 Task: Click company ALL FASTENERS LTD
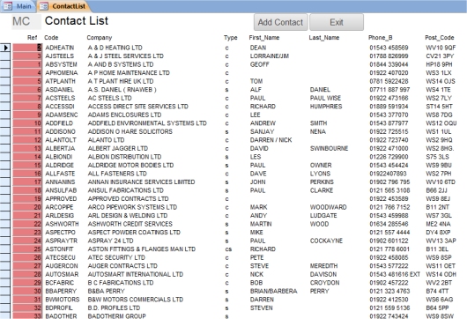coord(117,174)
